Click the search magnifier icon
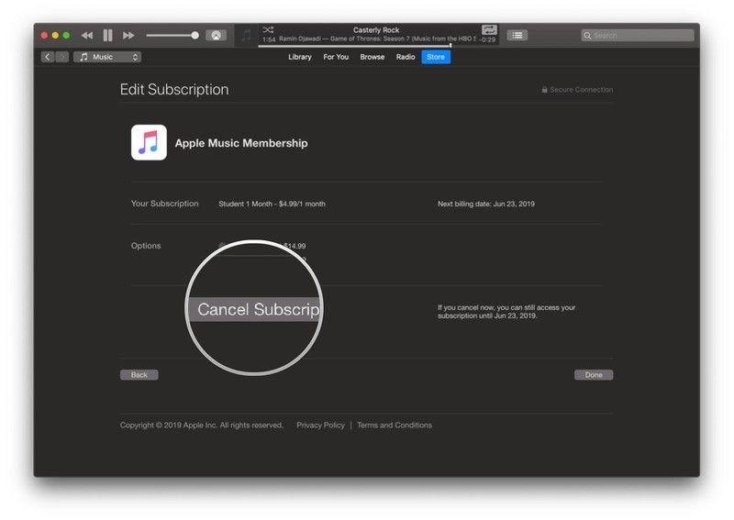The image size is (734, 520). point(587,35)
